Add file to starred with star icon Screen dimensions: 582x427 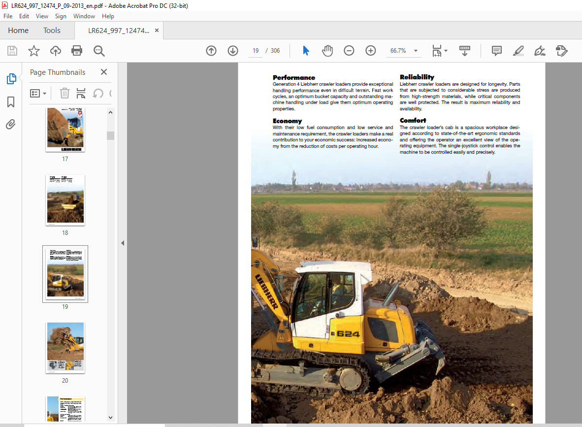[x=34, y=51]
